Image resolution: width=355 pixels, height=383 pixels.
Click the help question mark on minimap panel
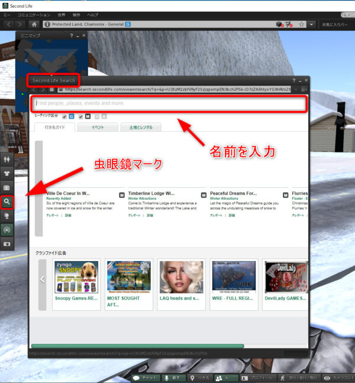[x=72, y=35]
